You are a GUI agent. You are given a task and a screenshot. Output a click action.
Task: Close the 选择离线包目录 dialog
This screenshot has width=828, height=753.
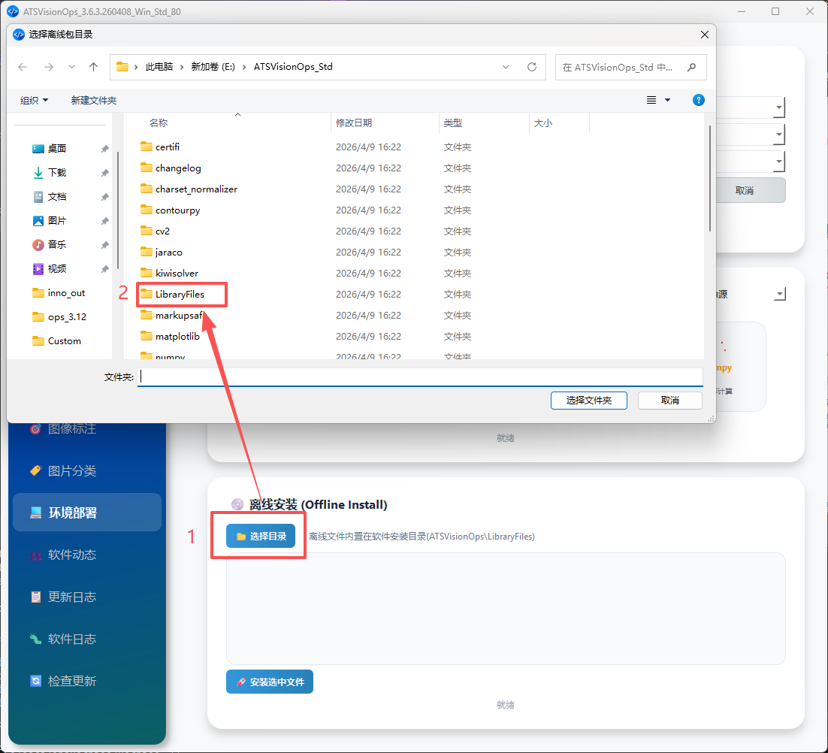point(705,35)
